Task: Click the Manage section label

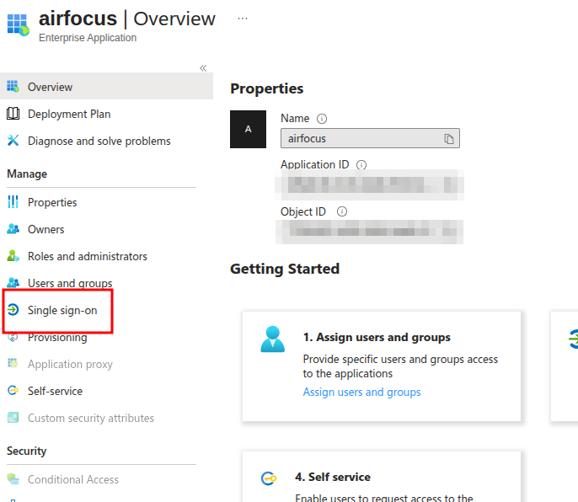Action: 27,174
